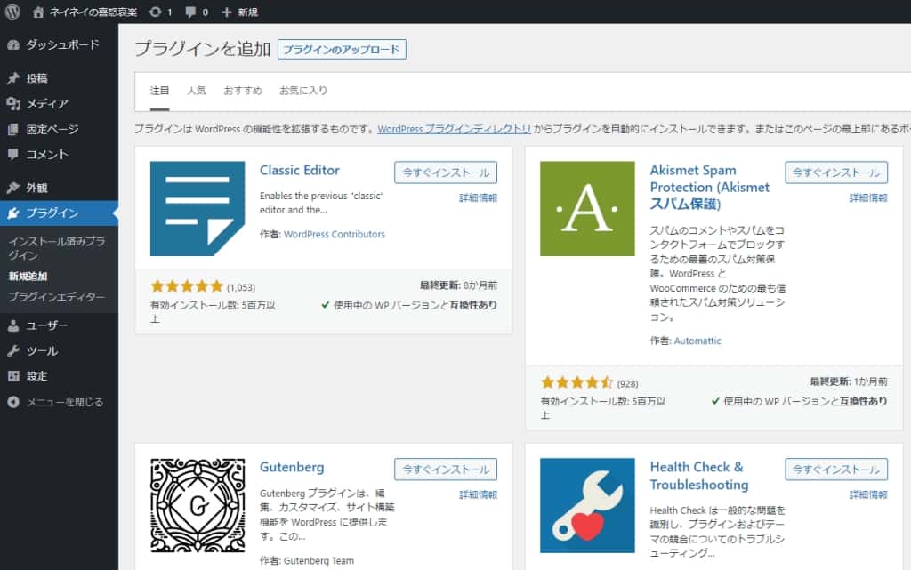Click site name ネイネイの喜怒哀楽 in admin bar
Image resolution: width=911 pixels, height=570 pixels.
(93, 12)
